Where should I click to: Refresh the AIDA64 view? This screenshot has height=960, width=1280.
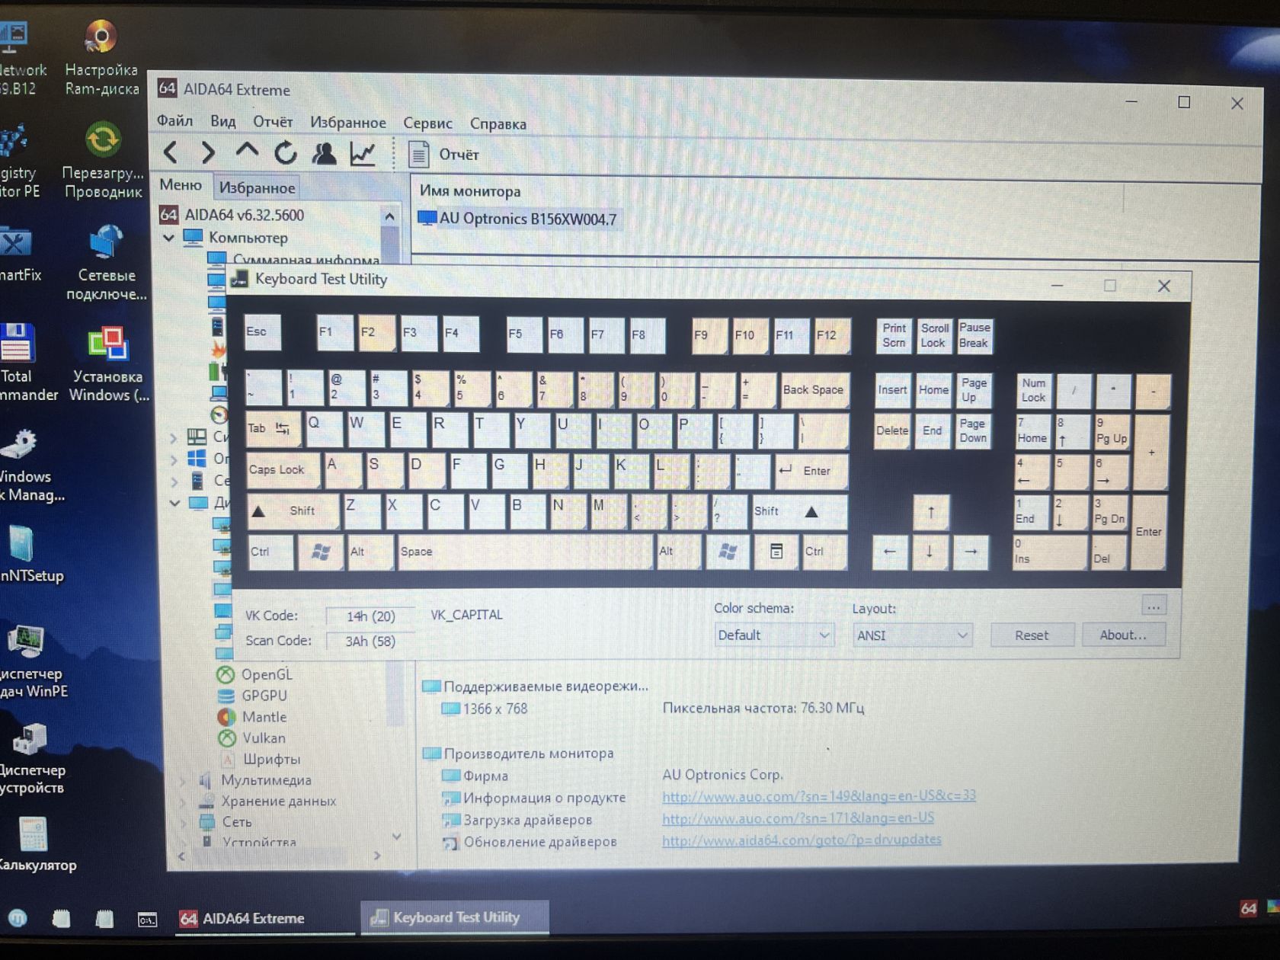point(286,153)
